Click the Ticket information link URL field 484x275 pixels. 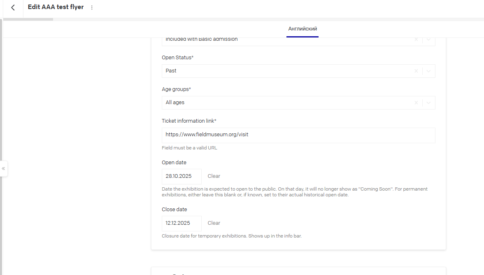tap(298, 135)
